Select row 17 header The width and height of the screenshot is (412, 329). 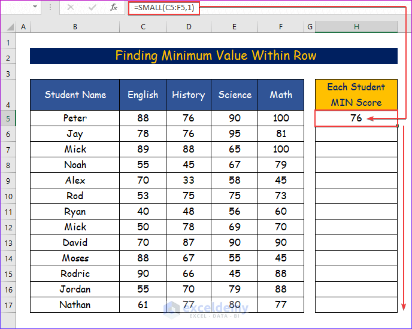[x=8, y=305]
